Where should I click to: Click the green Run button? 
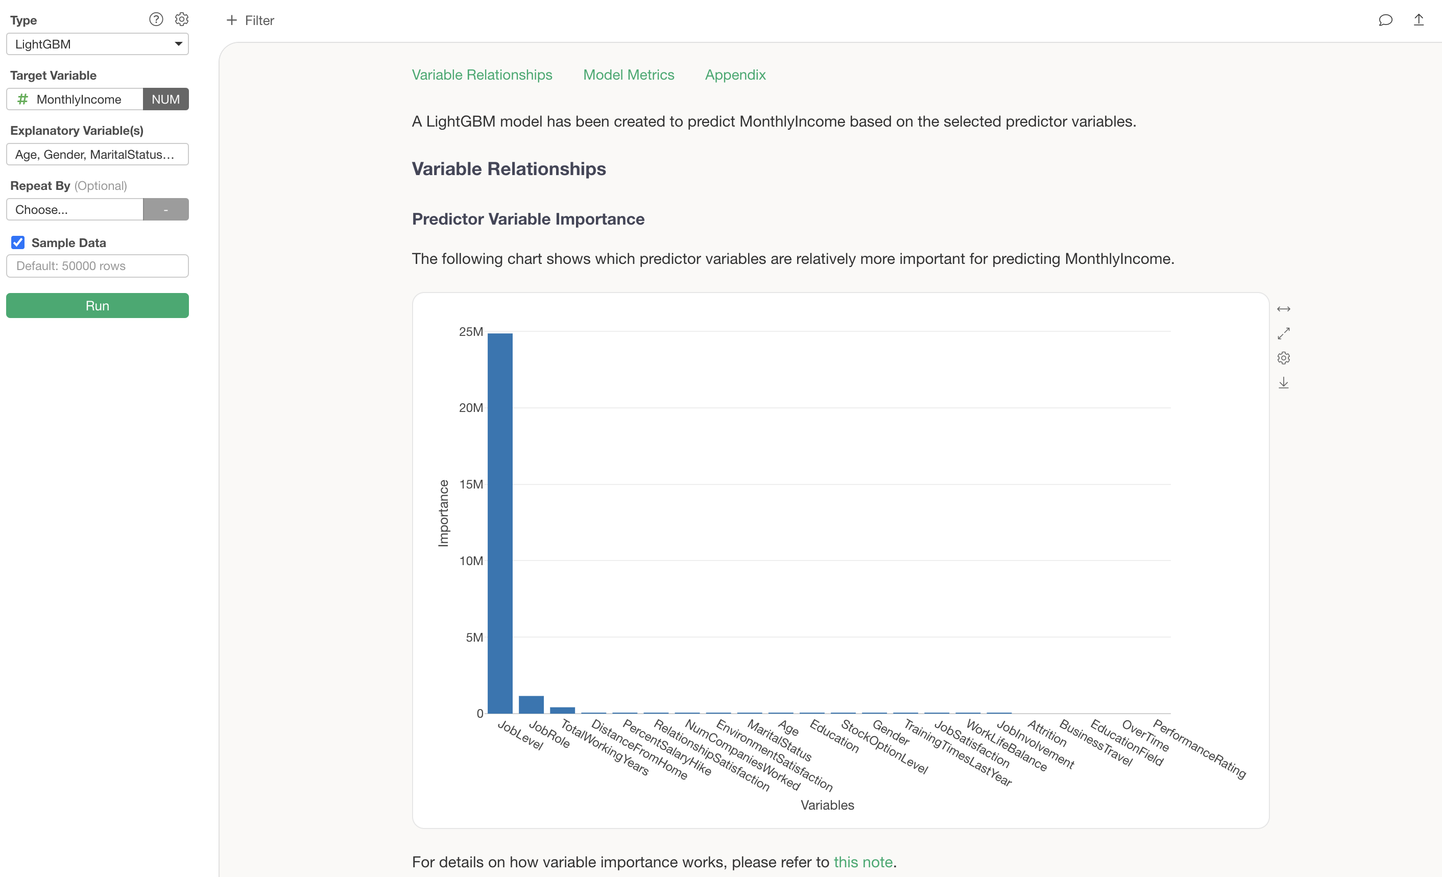[x=97, y=306]
